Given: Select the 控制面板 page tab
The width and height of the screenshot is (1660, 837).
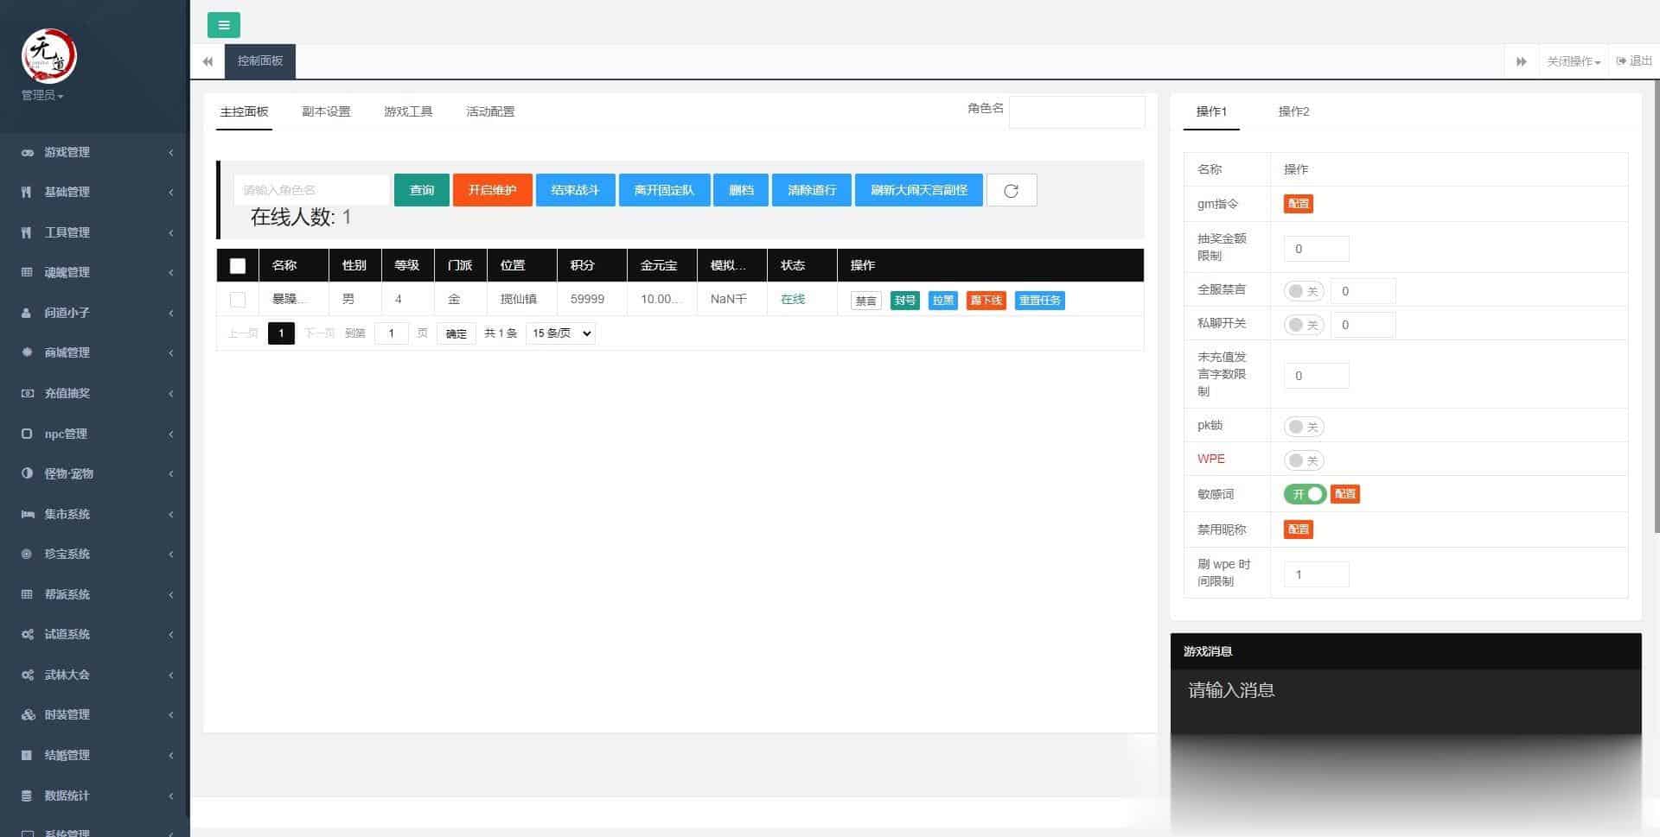Looking at the screenshot, I should (x=260, y=61).
